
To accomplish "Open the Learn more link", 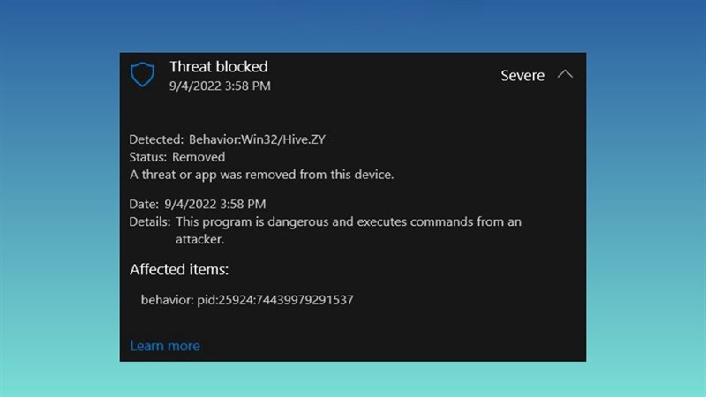I will pyautogui.click(x=165, y=346).
